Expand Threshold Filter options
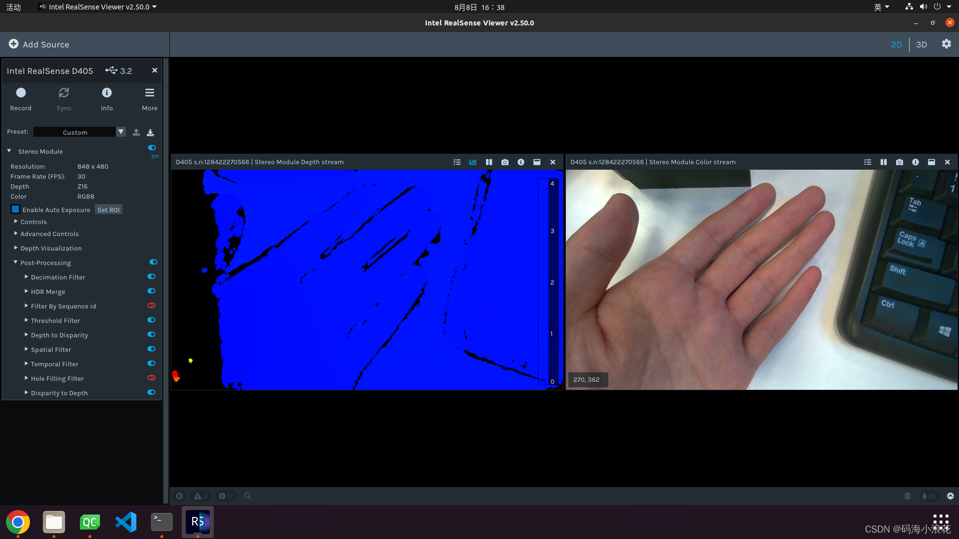This screenshot has height=539, width=959. pos(26,320)
